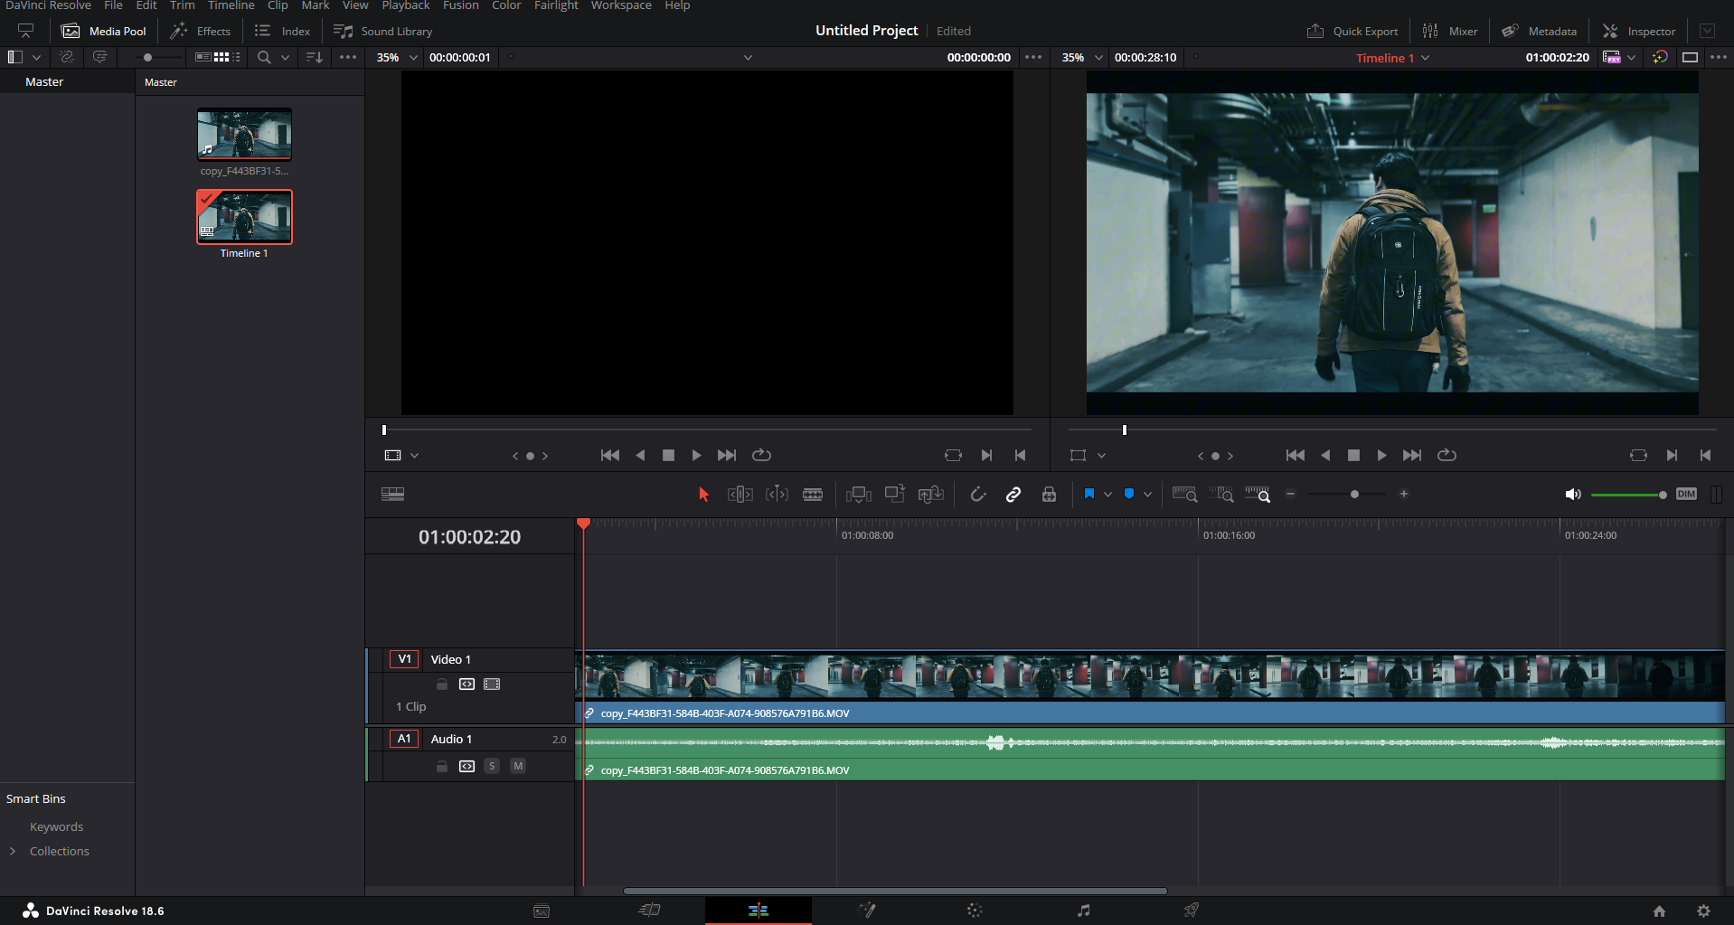The width and height of the screenshot is (1734, 925).
Task: Click timeline zoom plus button
Action: click(x=1403, y=494)
